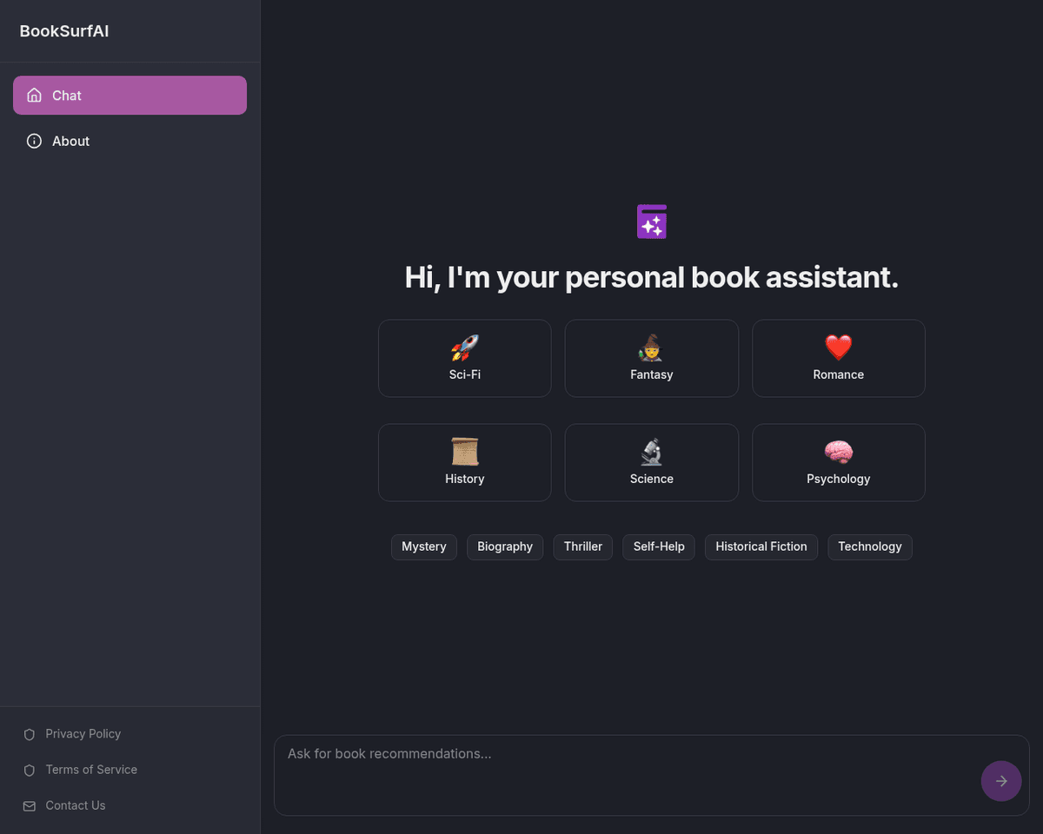Select the Fantasy wizard genre card
The height and width of the screenshot is (834, 1043).
[x=651, y=359]
